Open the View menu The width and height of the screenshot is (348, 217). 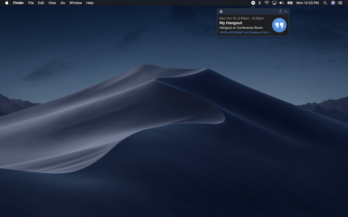point(52,3)
